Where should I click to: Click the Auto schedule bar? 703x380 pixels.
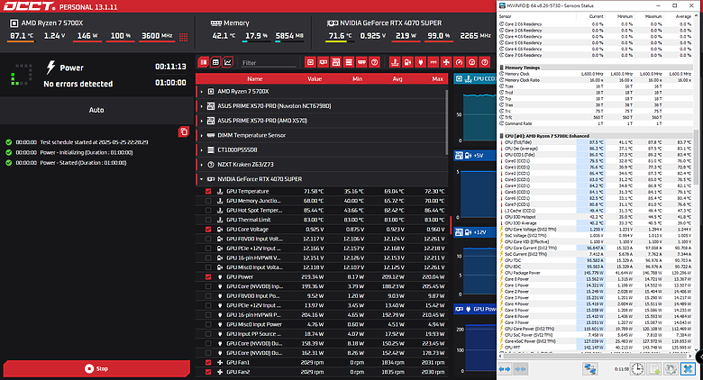(96, 110)
